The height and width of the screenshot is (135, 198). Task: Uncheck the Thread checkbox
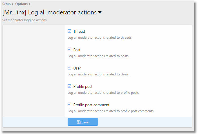[70, 31]
